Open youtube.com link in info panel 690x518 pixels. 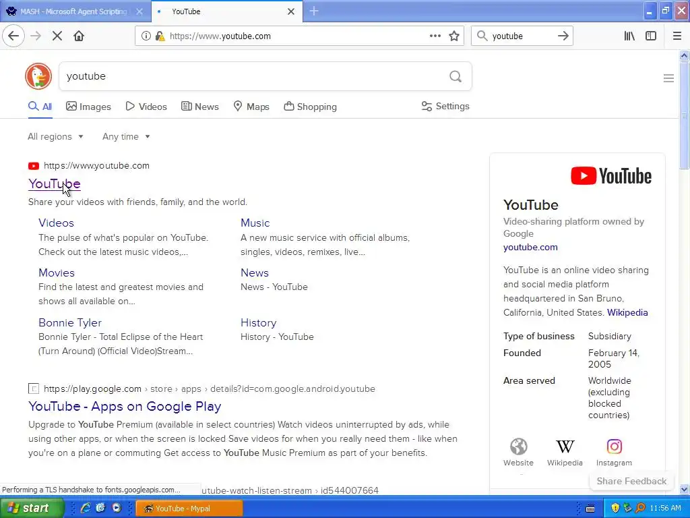530,247
